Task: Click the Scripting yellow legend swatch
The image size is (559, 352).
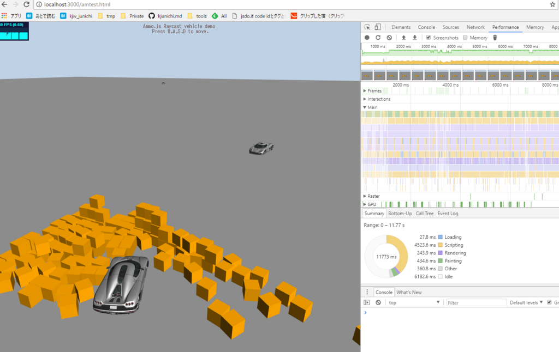Action: coord(441,245)
